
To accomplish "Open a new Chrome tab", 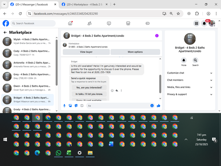I will 114,4.
